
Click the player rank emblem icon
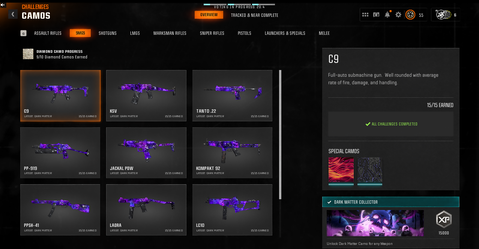point(410,15)
